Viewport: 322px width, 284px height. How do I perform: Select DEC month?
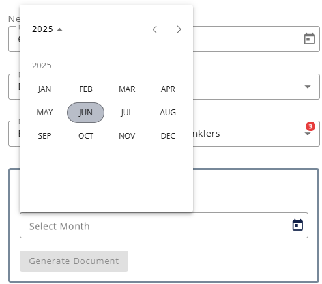point(168,136)
